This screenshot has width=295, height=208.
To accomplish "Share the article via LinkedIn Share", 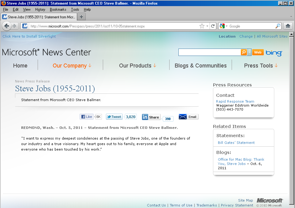I will click(x=151, y=117).
